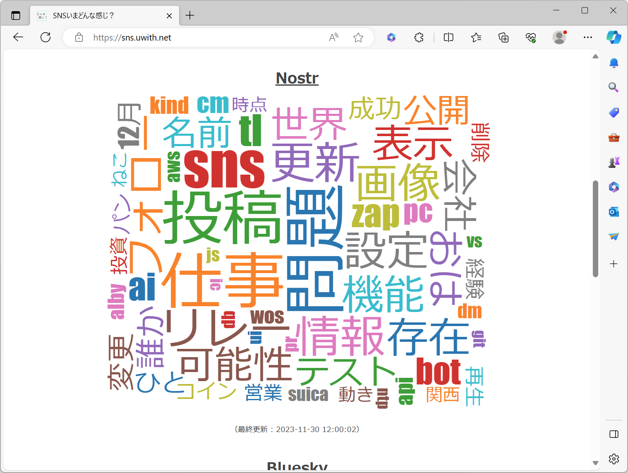Open Copilot from the address bar icon
This screenshot has height=473, width=628.
[x=391, y=37]
